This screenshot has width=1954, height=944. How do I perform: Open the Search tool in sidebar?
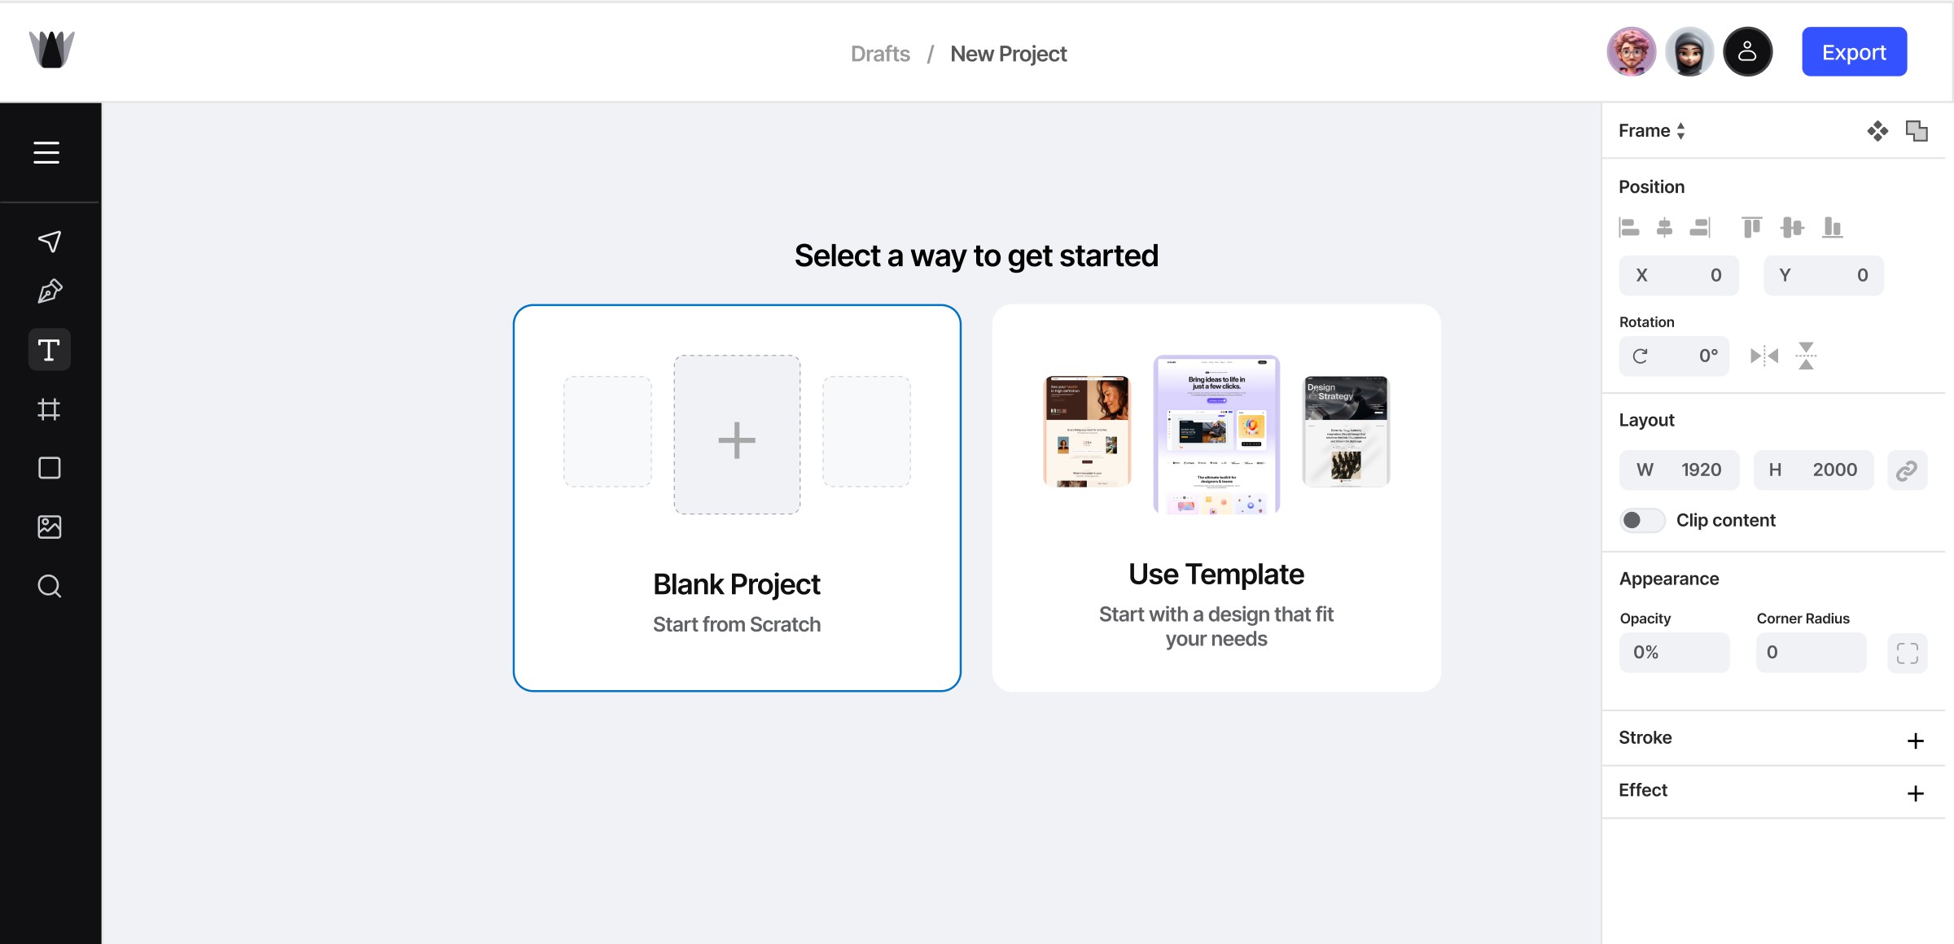pos(49,586)
